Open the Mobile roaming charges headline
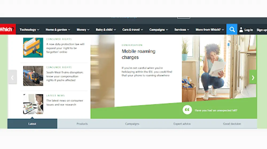Viewport: 267px width, 149px height. click(x=138, y=54)
